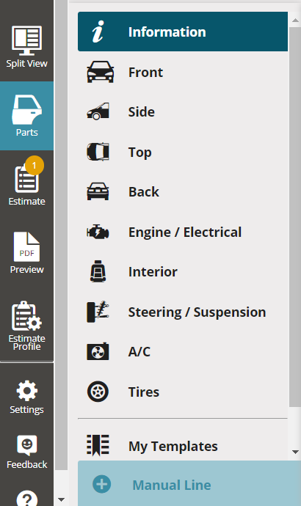Open the Estimate Profile icon

tap(27, 326)
